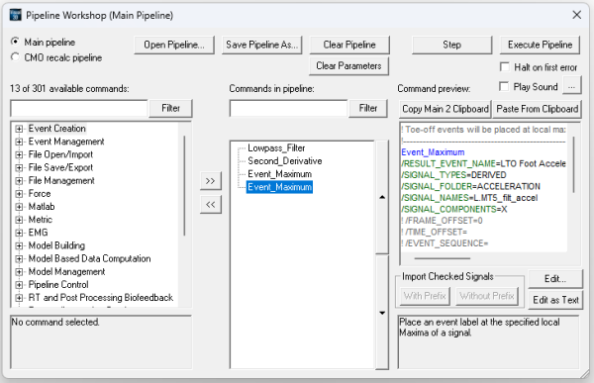This screenshot has width=594, height=383.
Task: Expand the Pipeline Control node
Action: (x=19, y=285)
